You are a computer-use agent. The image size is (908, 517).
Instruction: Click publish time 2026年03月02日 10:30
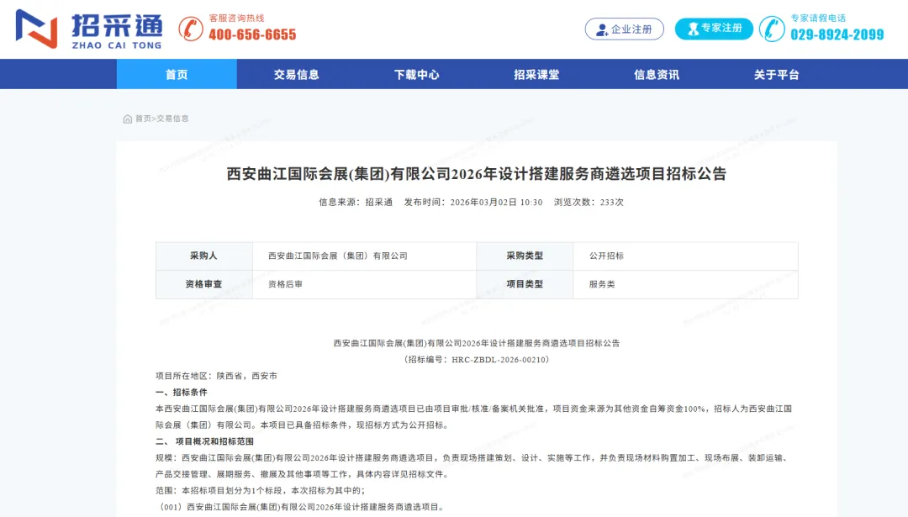[x=473, y=202]
